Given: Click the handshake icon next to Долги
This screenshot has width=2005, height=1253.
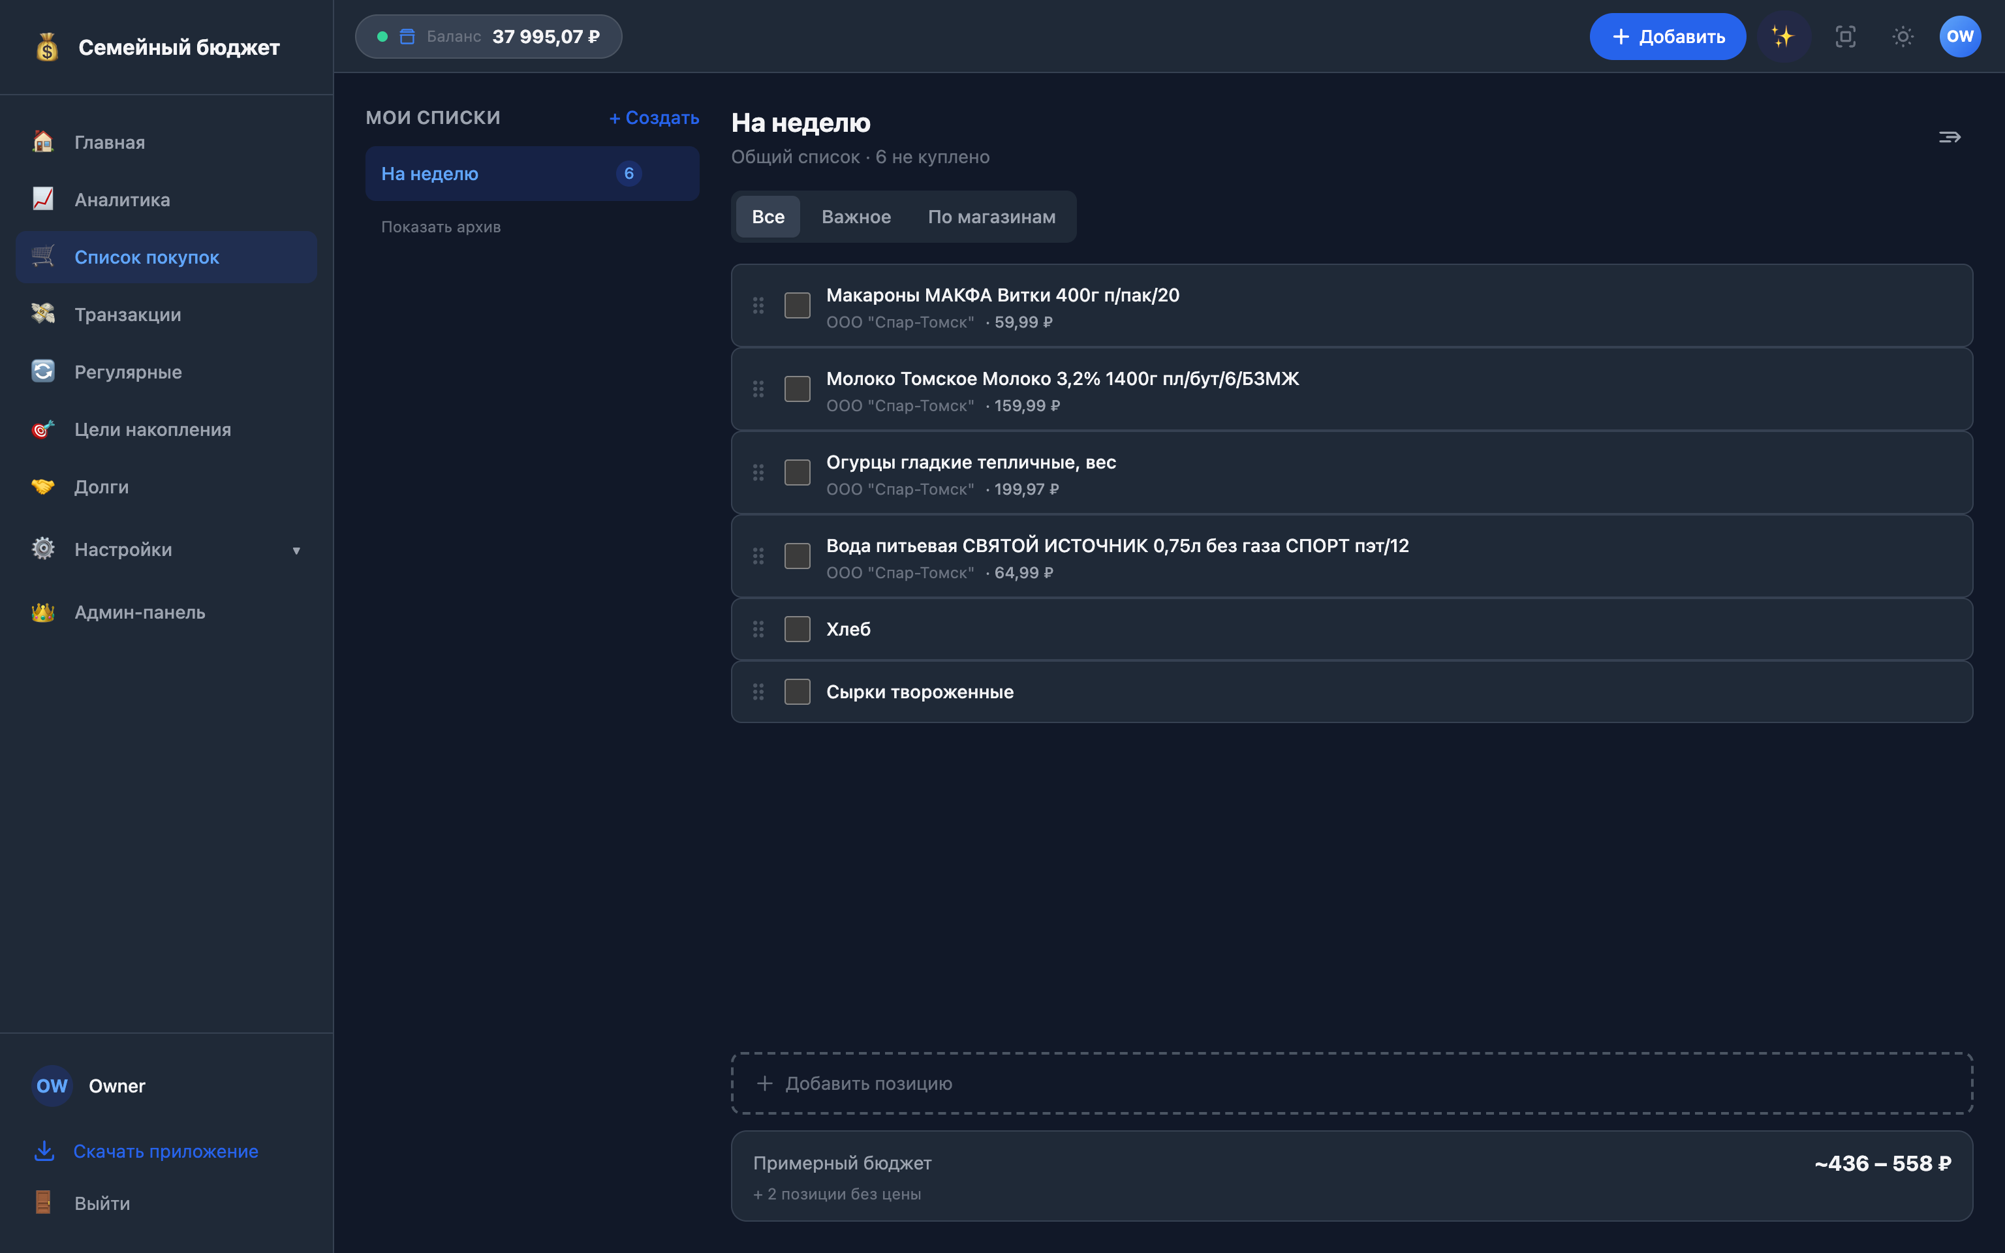Looking at the screenshot, I should (x=43, y=486).
